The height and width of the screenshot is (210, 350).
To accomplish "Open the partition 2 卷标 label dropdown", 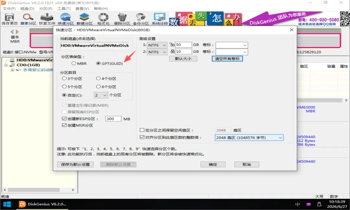I will (x=232, y=52).
